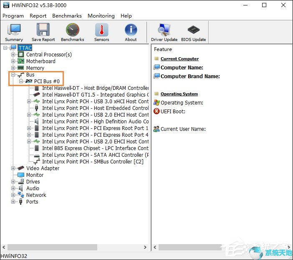Expand the Motherboard node

pos(13,61)
